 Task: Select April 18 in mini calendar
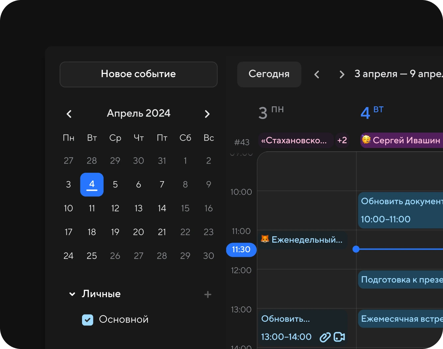[x=92, y=232]
